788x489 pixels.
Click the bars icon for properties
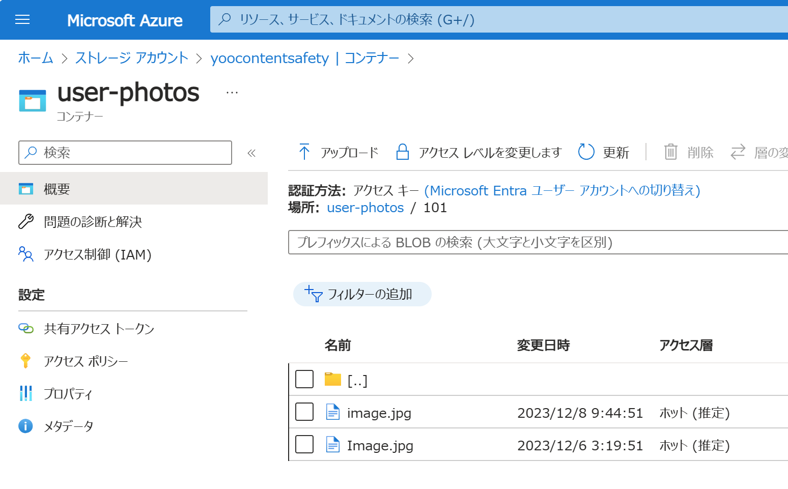(25, 393)
